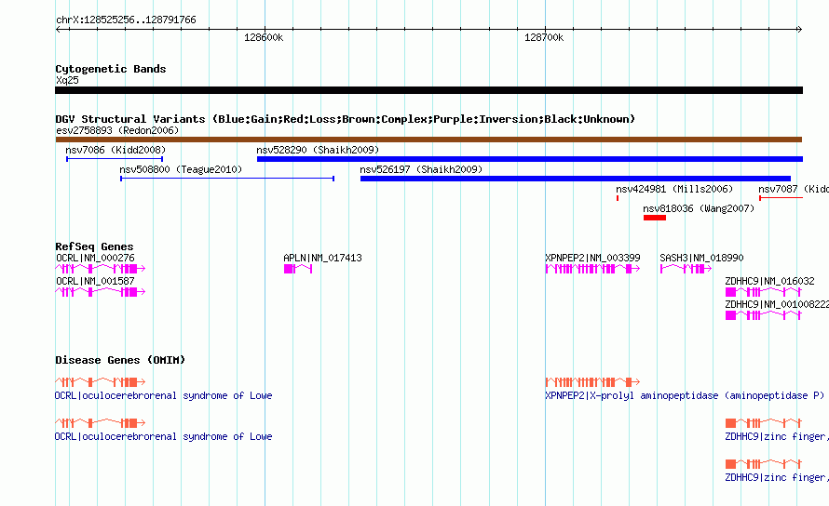829x506 pixels.
Task: Click the APLN NM_017413 gene glyph
Action: pyautogui.click(x=298, y=269)
